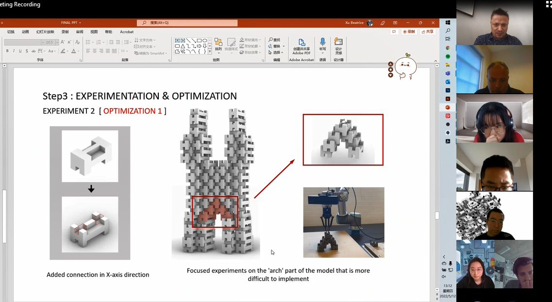Switch to the Animations (动画) ribbon tab
The image size is (552, 302).
click(25, 32)
